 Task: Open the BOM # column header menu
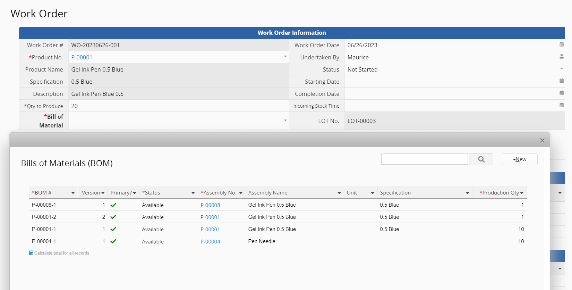73,193
